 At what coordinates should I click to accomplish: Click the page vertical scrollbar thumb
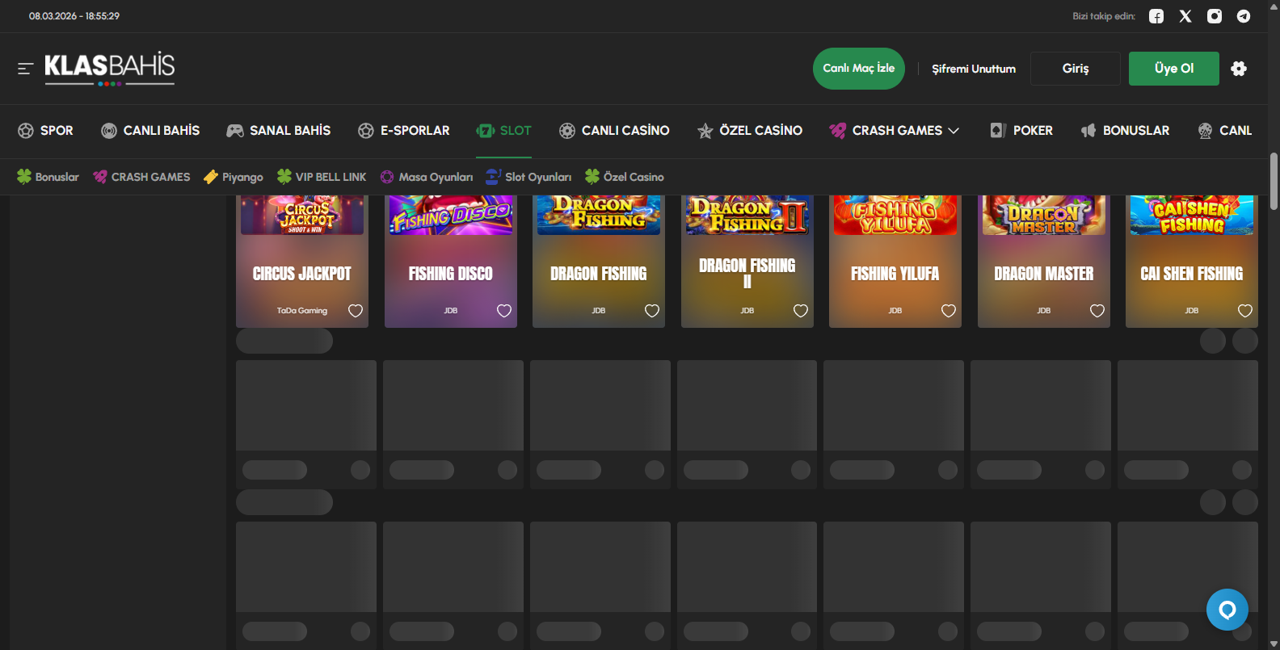coord(1274,181)
